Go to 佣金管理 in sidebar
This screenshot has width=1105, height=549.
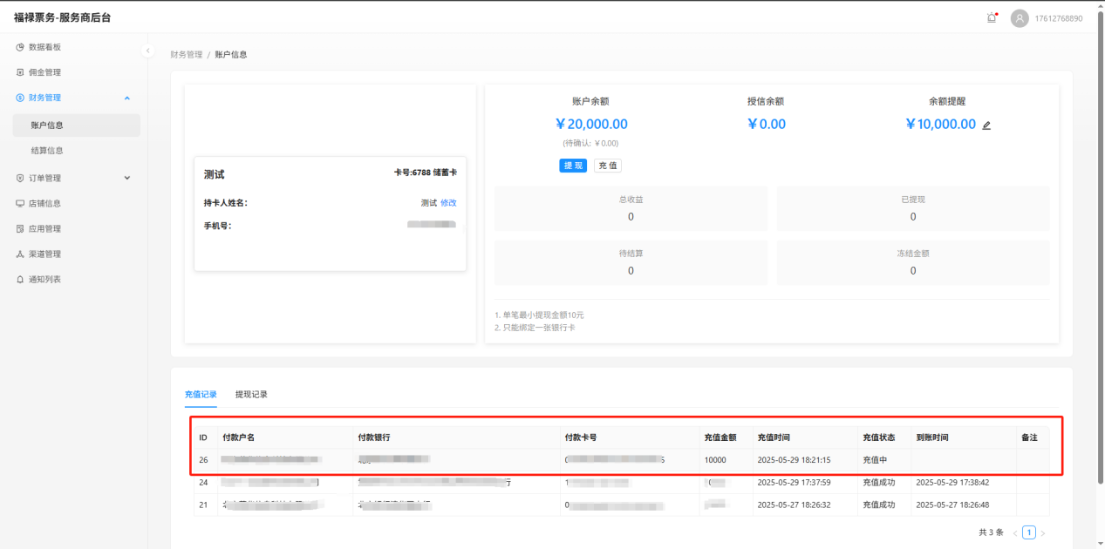coord(44,72)
